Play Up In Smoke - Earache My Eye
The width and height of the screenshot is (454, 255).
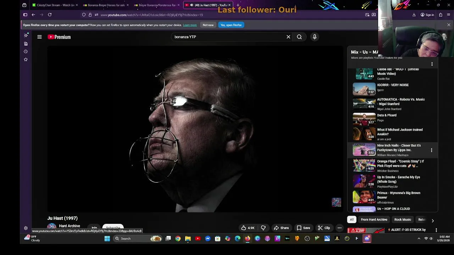(393, 181)
